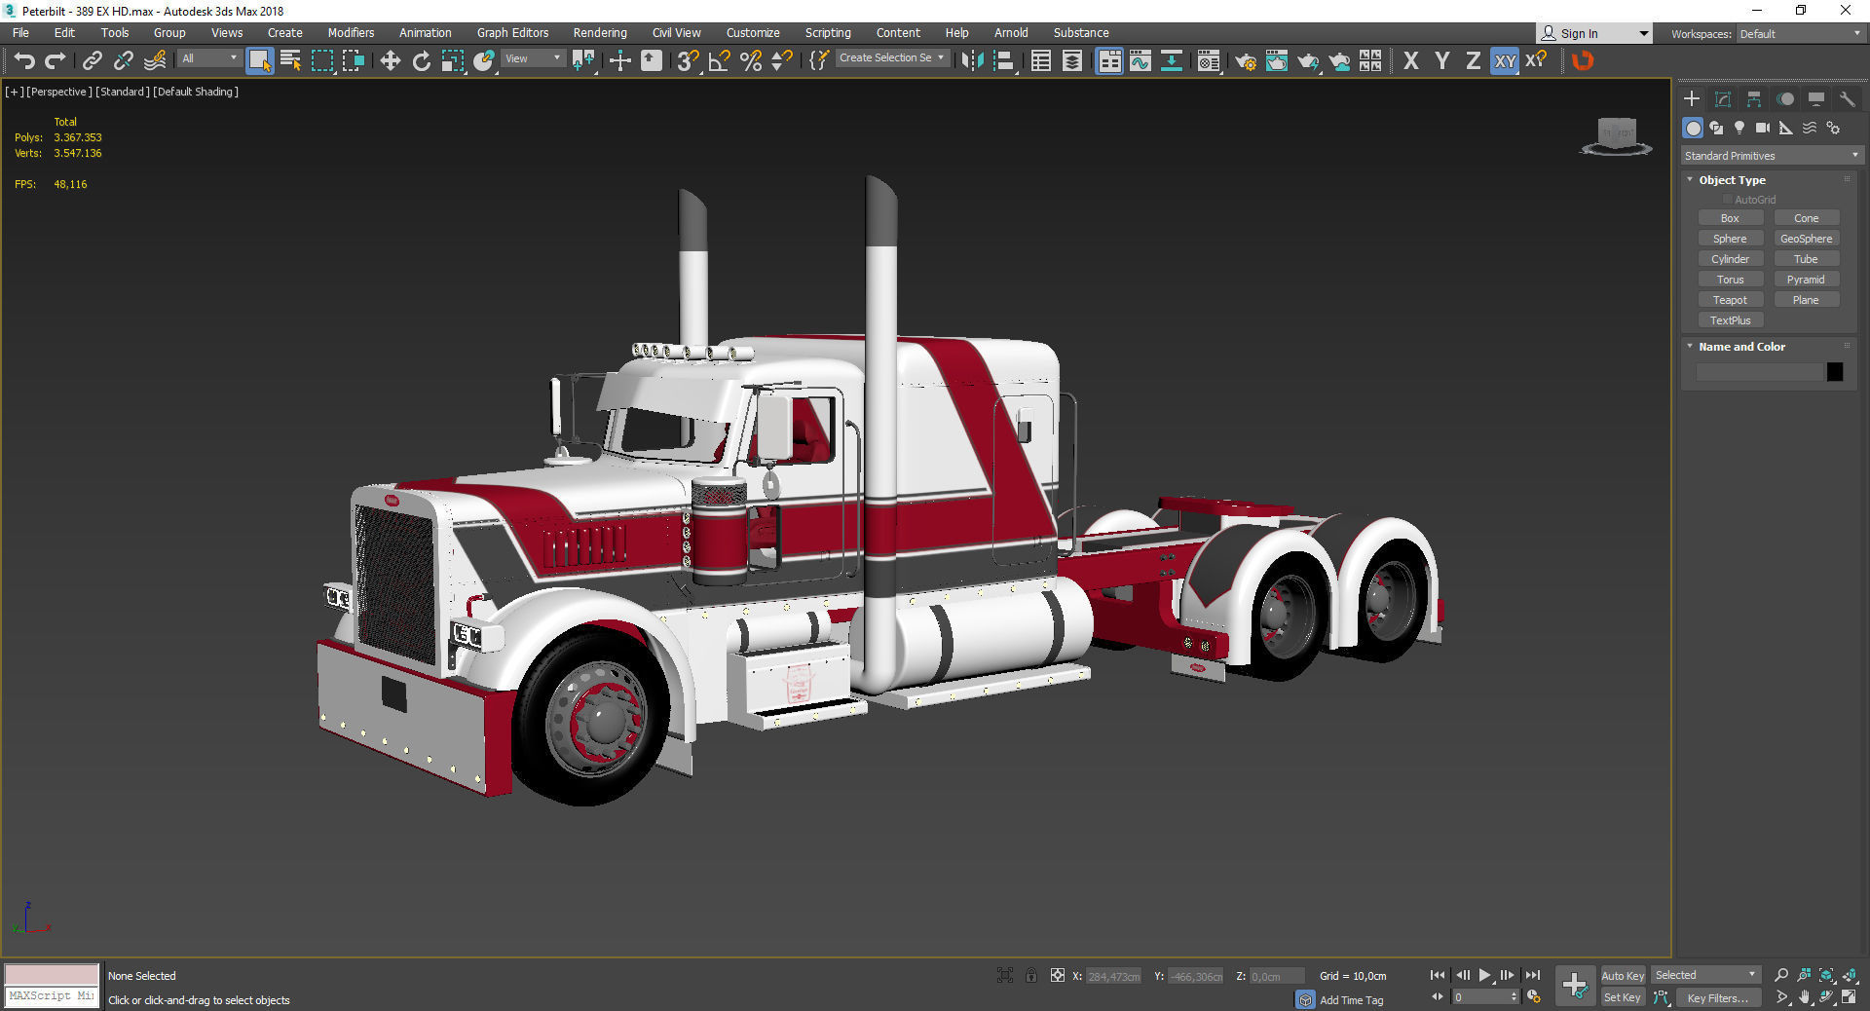1870x1011 pixels.
Task: Click the Redo arrow icon
Action: coord(56,60)
